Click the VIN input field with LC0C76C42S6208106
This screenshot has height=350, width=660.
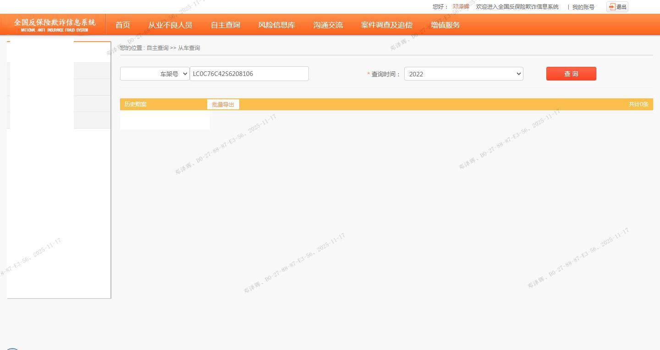tap(249, 74)
